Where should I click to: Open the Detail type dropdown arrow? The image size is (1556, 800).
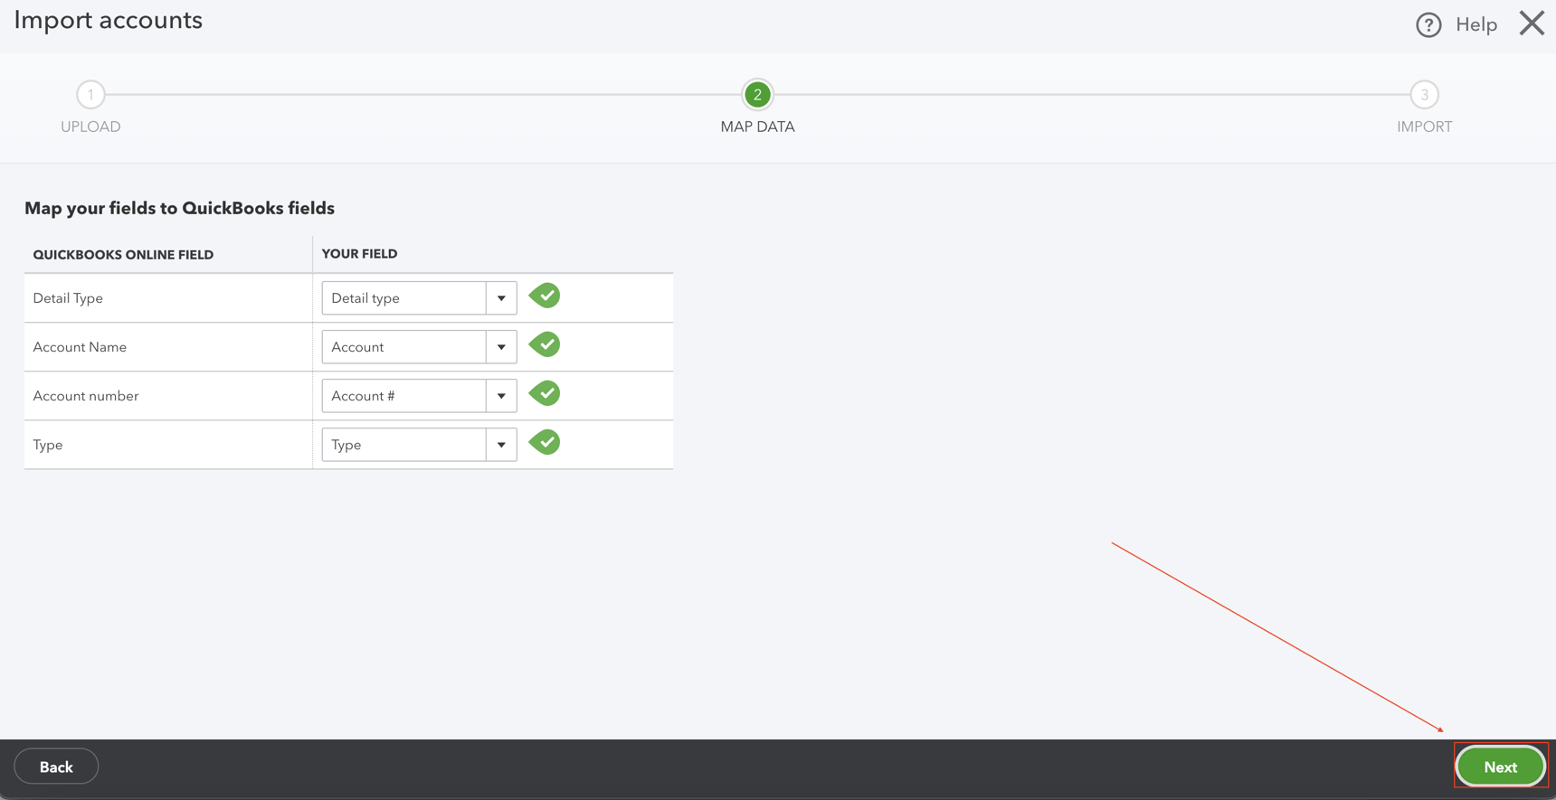[501, 298]
